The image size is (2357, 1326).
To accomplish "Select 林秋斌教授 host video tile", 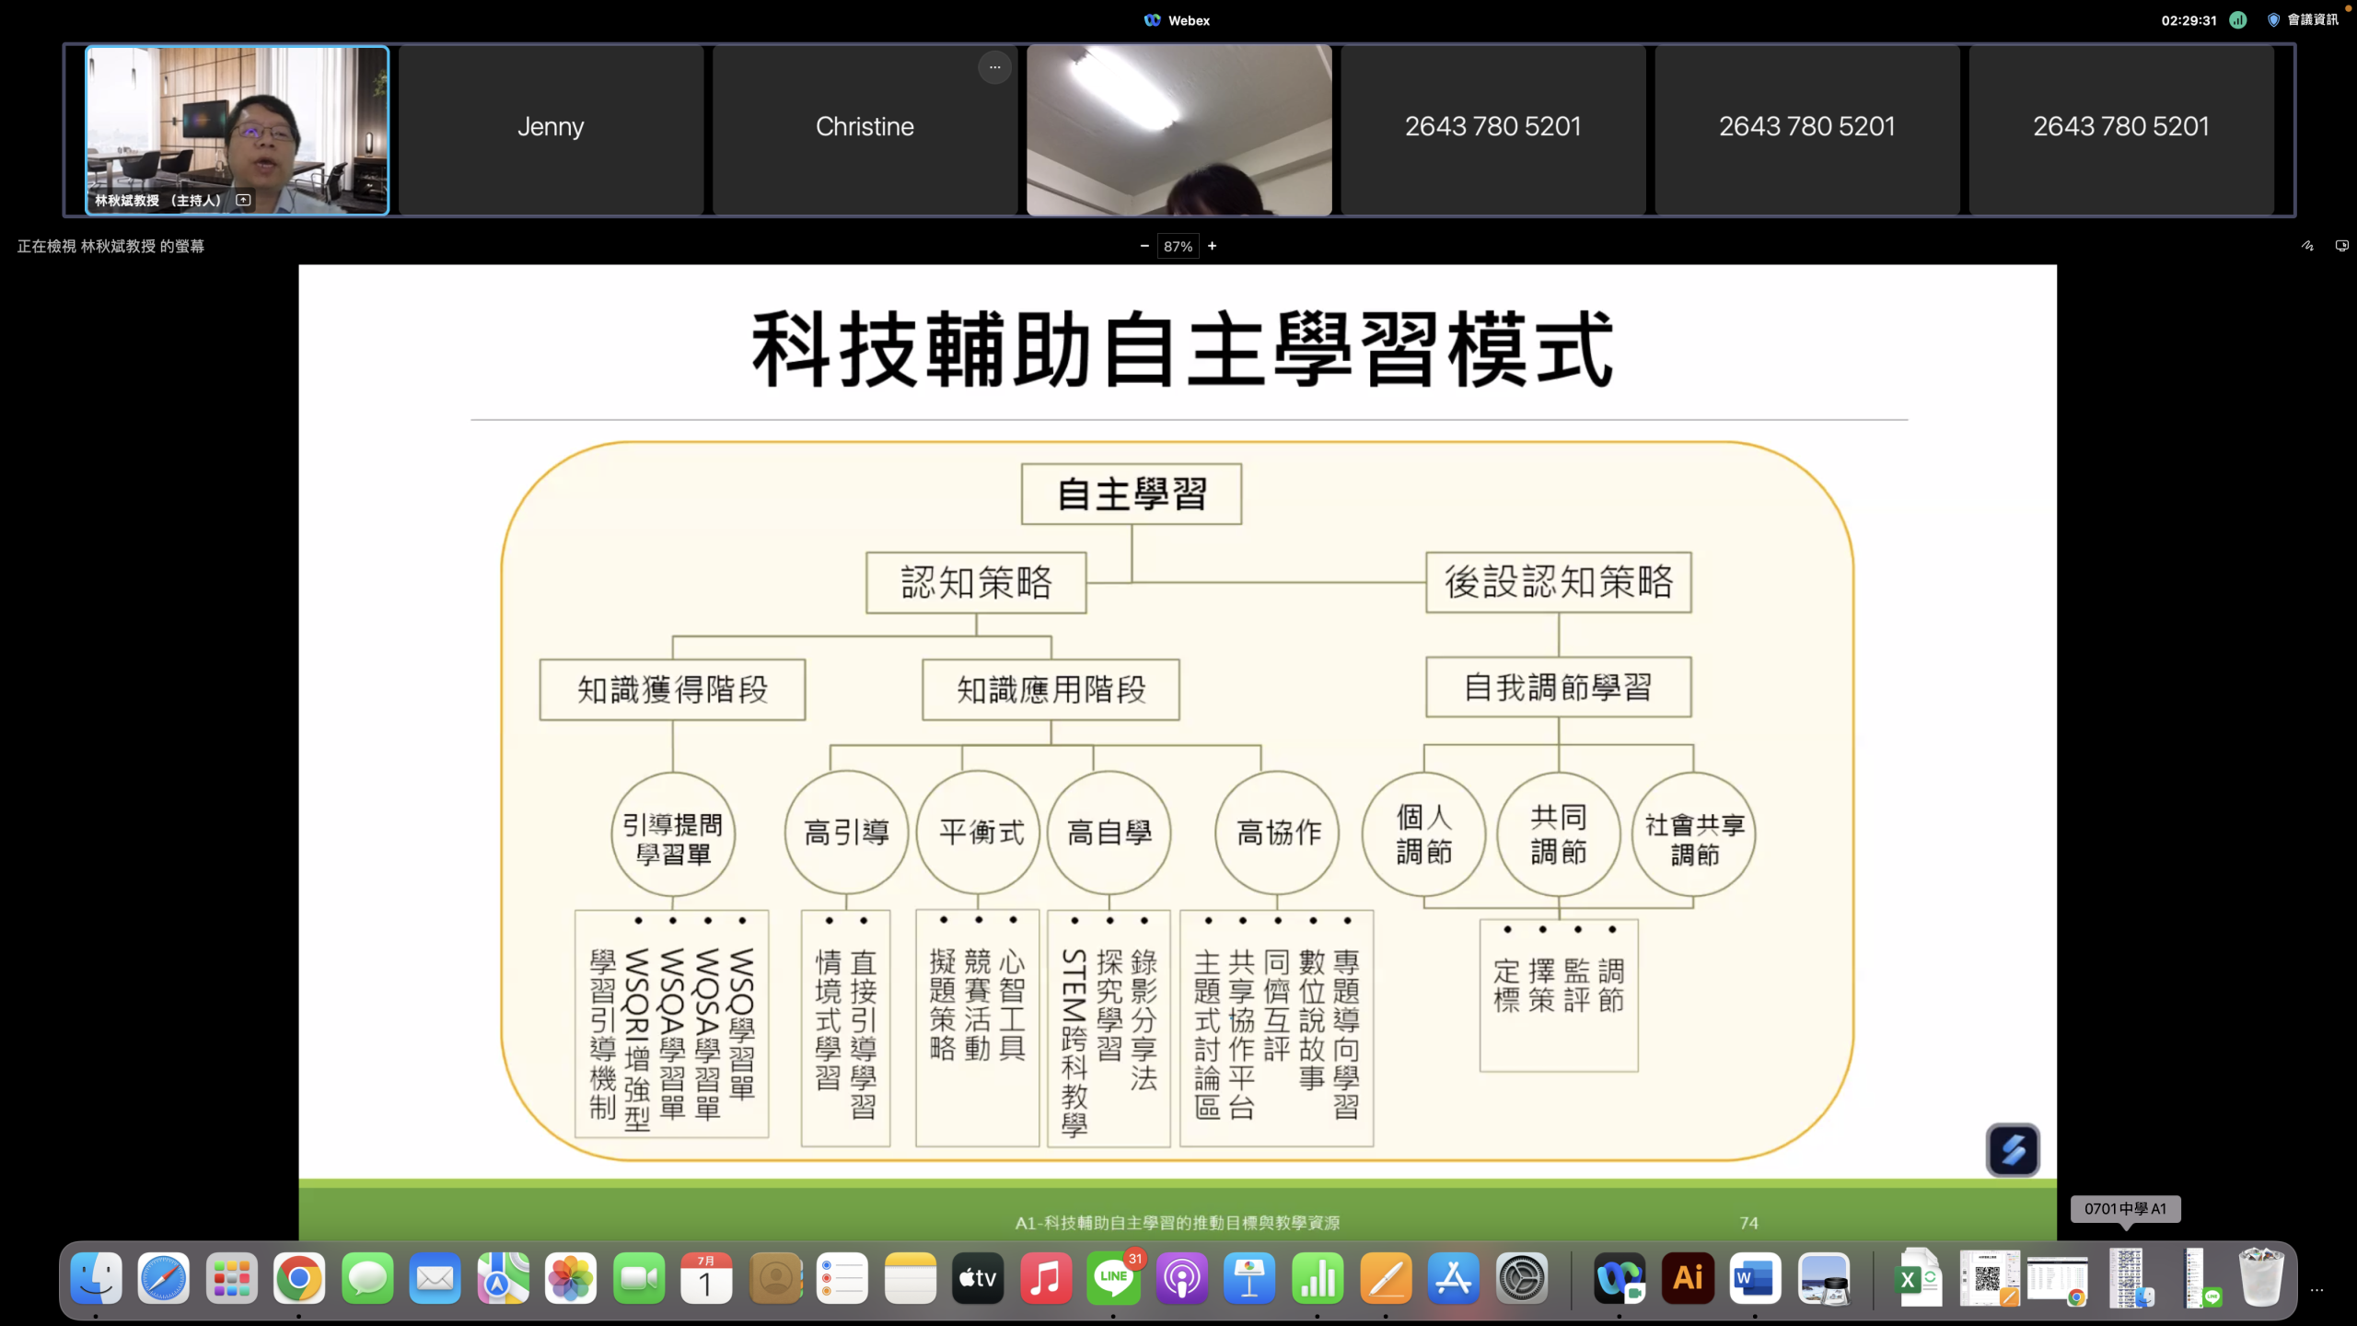I will point(238,129).
